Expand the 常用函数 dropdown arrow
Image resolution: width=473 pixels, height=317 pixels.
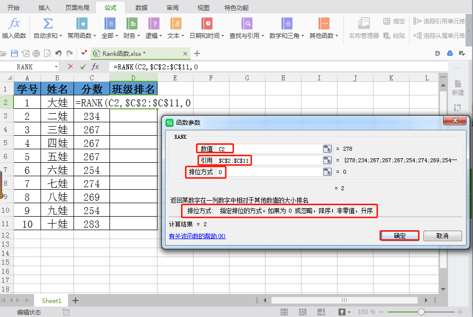point(94,36)
